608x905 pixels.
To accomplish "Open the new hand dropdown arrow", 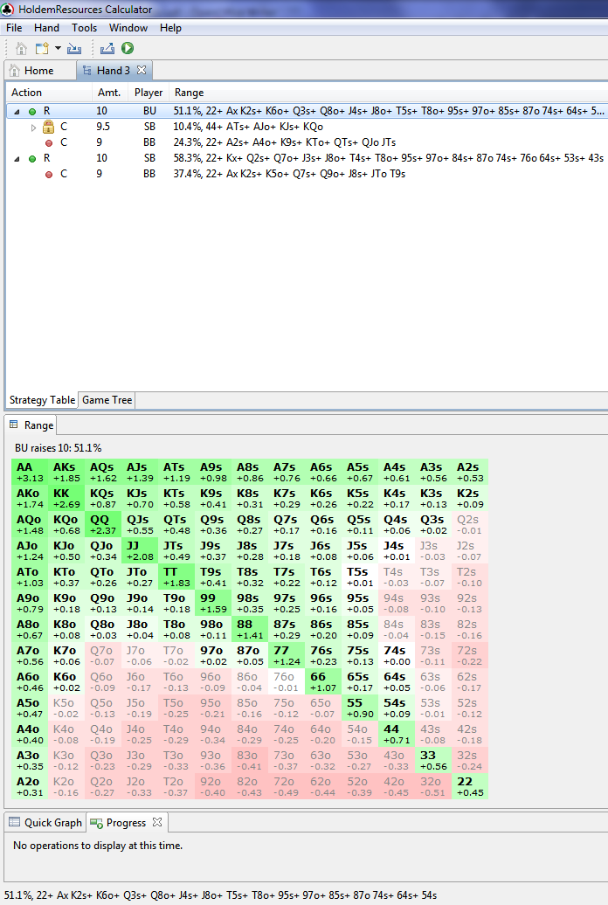I will point(58,49).
